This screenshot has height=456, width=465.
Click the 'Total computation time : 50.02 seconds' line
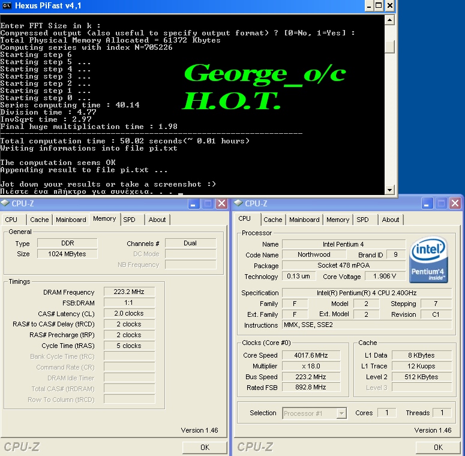click(125, 141)
